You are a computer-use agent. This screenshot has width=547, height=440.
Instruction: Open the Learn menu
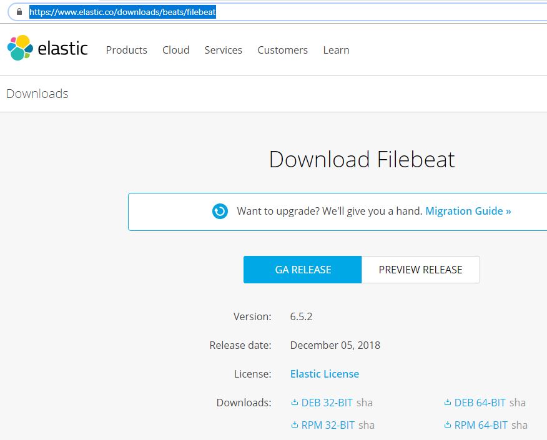coord(337,50)
